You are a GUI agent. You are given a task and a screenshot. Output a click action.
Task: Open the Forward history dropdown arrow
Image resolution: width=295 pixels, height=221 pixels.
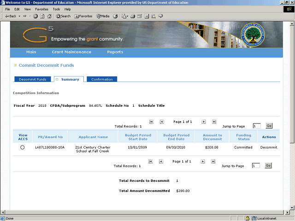(x=30, y=16)
